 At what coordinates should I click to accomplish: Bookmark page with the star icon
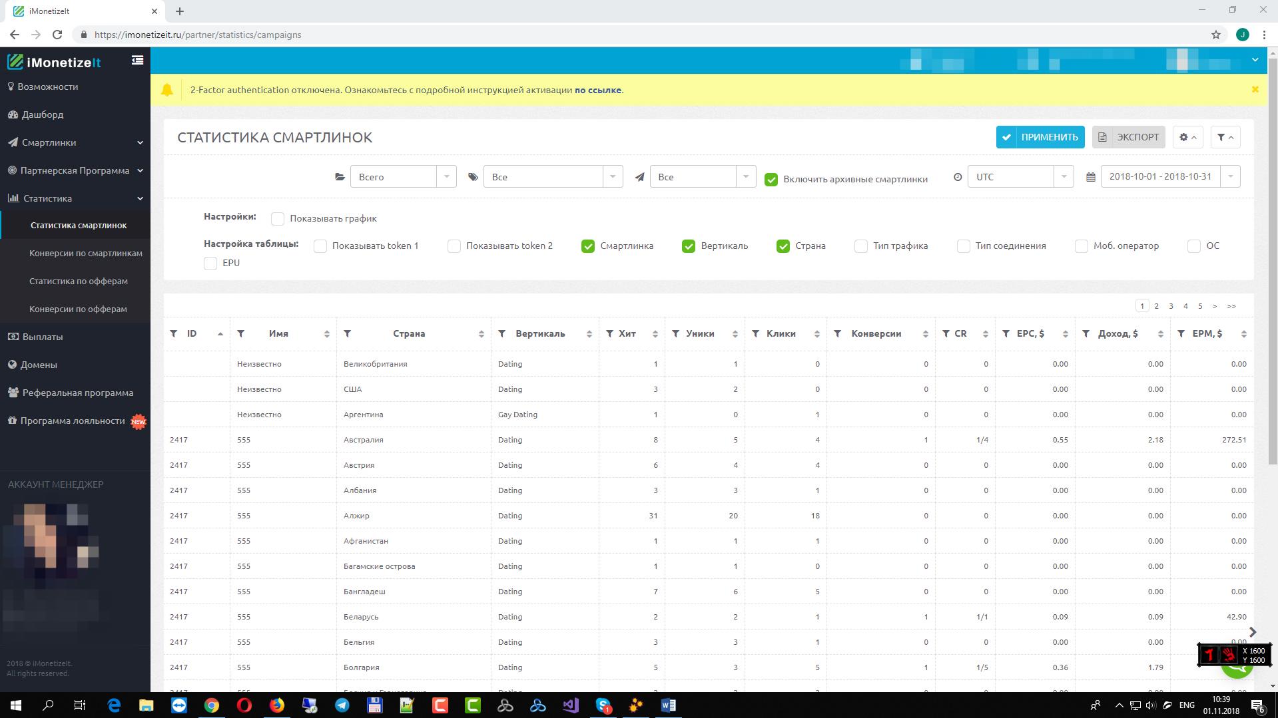coord(1216,35)
